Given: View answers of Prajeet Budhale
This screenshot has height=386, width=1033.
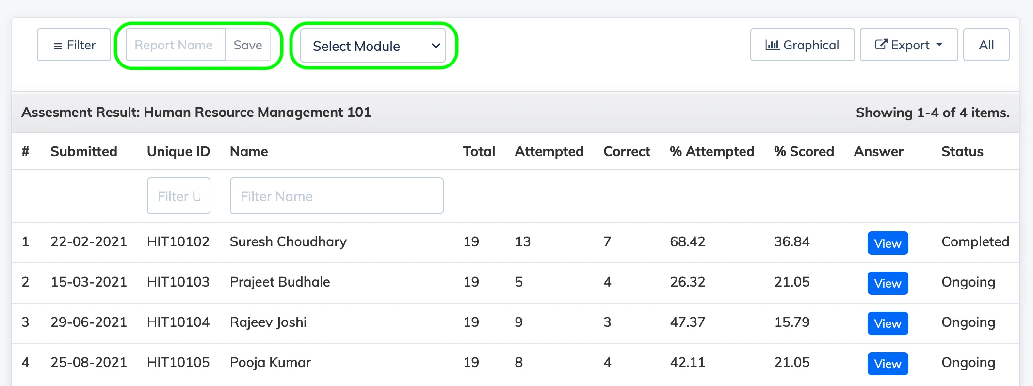Looking at the screenshot, I should pyautogui.click(x=888, y=283).
